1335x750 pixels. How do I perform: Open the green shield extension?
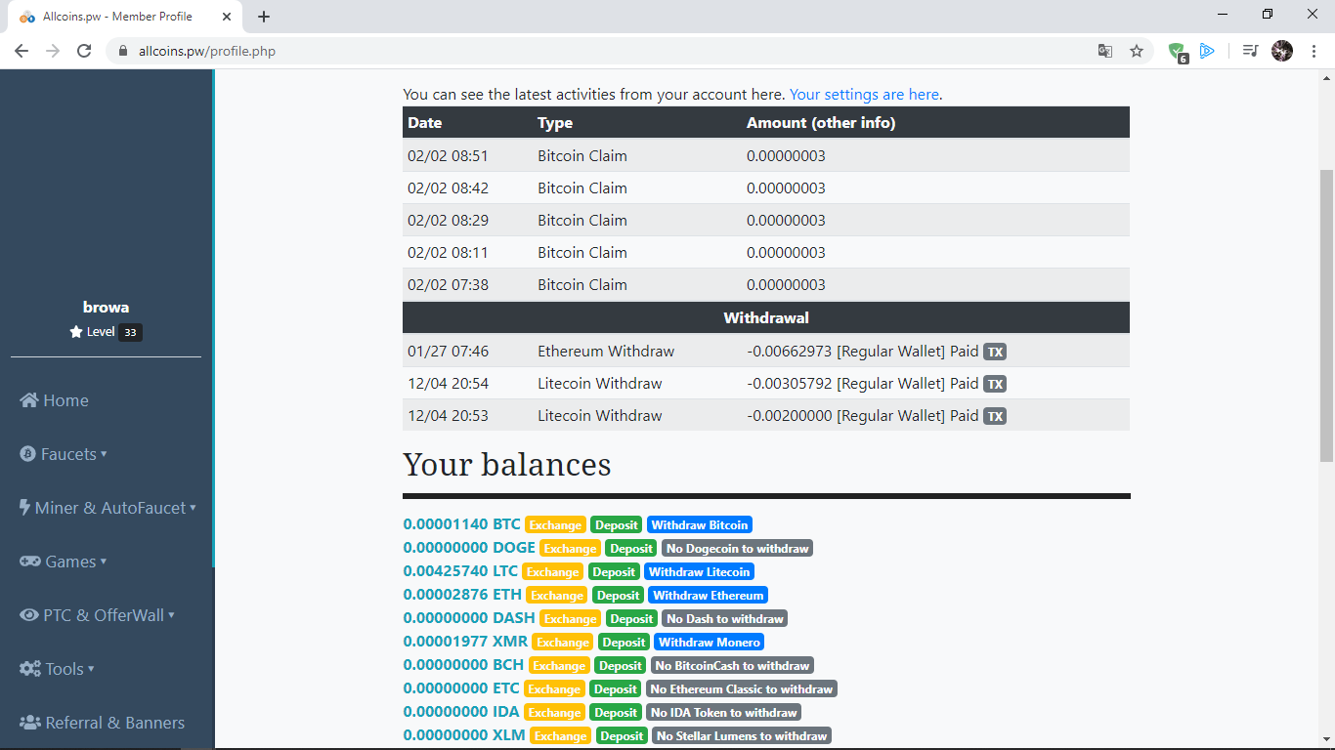[1177, 52]
